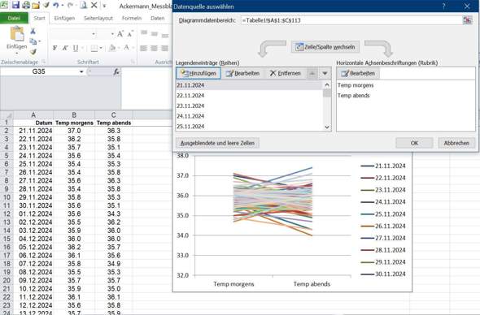Click Bearbeiten under Horizontale Achsenbeschriftungen
The height and width of the screenshot is (315, 480).
click(x=358, y=73)
